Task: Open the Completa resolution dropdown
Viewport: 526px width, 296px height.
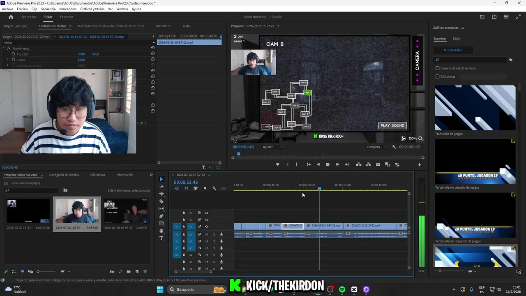Action: (x=377, y=147)
